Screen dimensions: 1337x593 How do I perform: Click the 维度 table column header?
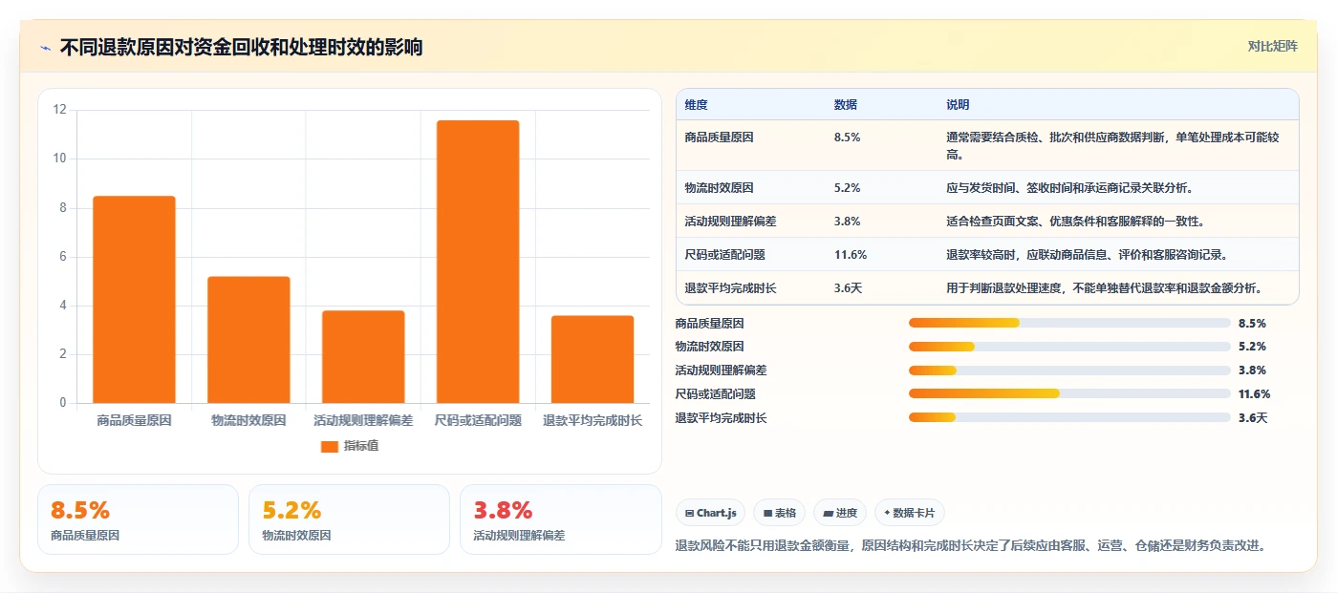697,105
